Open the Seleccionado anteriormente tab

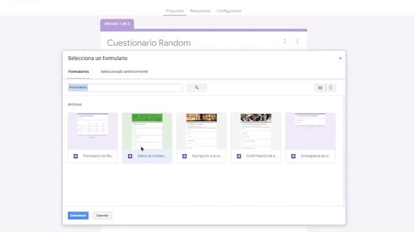[124, 72]
